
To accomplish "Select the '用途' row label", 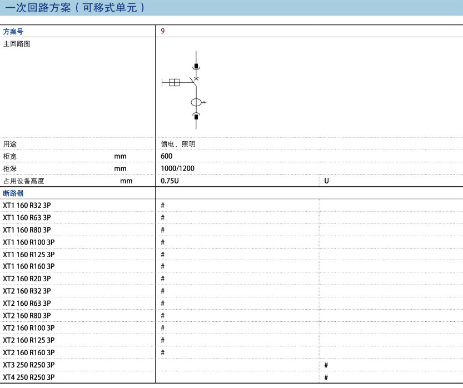I will (10, 144).
